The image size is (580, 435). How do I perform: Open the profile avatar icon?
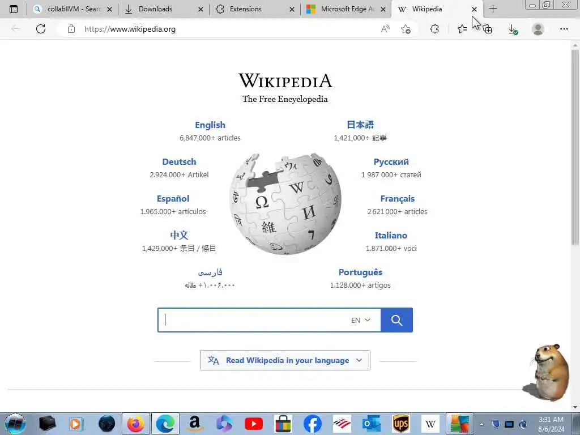click(x=538, y=29)
